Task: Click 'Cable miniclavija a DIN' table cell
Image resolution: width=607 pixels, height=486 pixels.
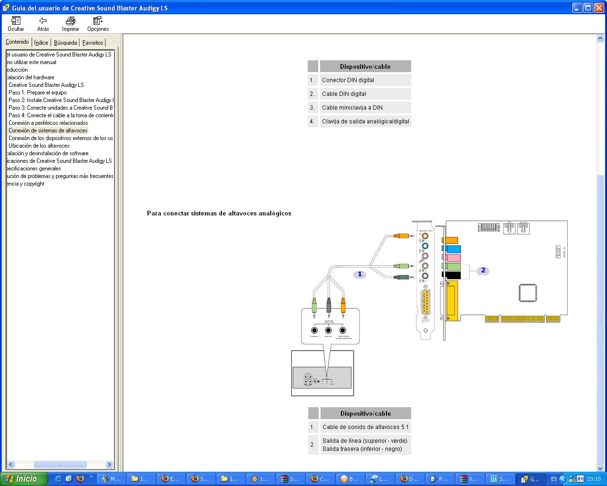Action: click(365, 107)
